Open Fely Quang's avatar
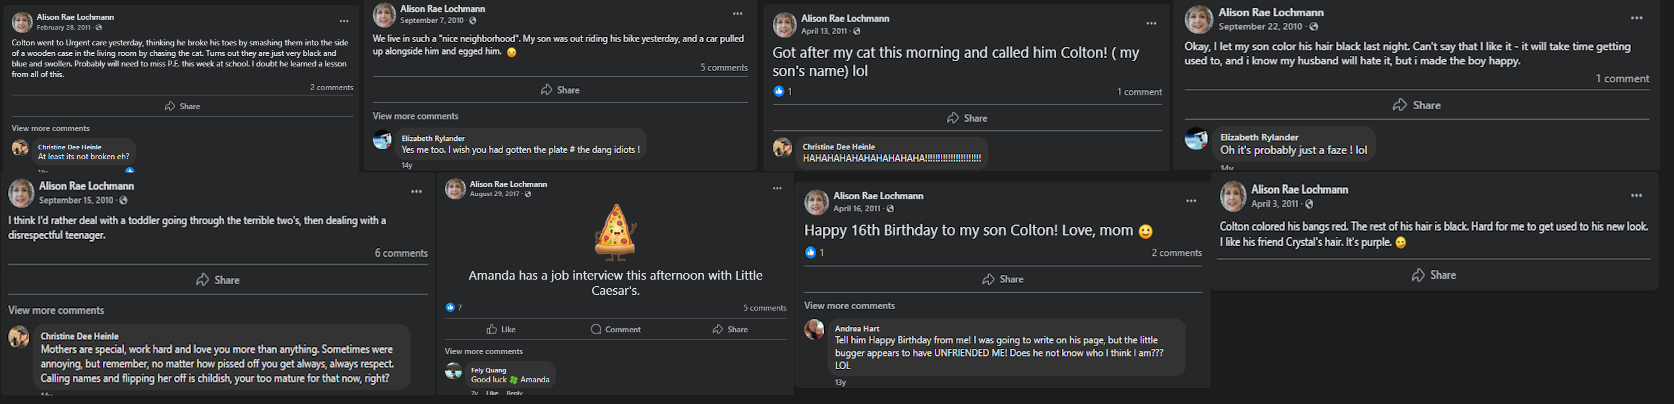The image size is (1674, 404). (x=454, y=371)
